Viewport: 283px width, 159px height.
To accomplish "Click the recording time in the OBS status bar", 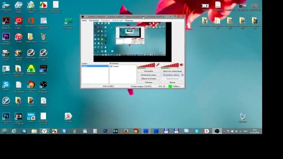I will click(108, 87).
